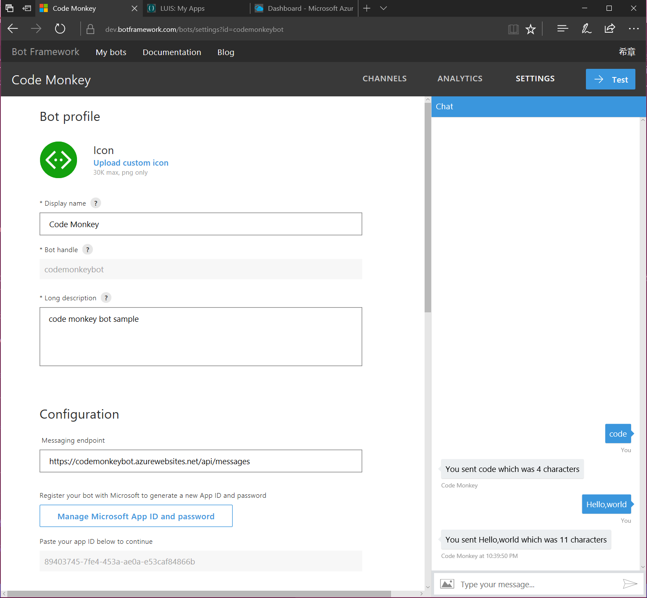
Task: Share this page from the toolbar
Action: 610,28
